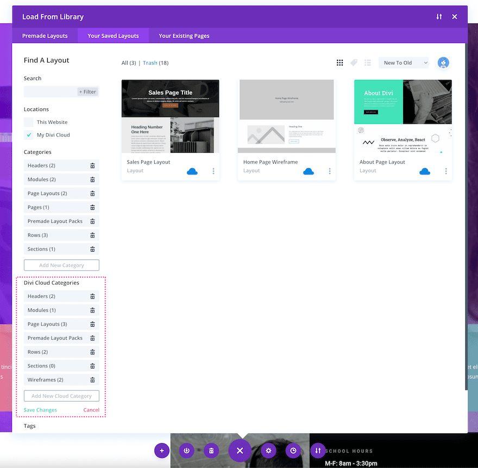The image size is (478, 468).
Task: Open options menu for Home Page Wireframe
Action: (330, 171)
